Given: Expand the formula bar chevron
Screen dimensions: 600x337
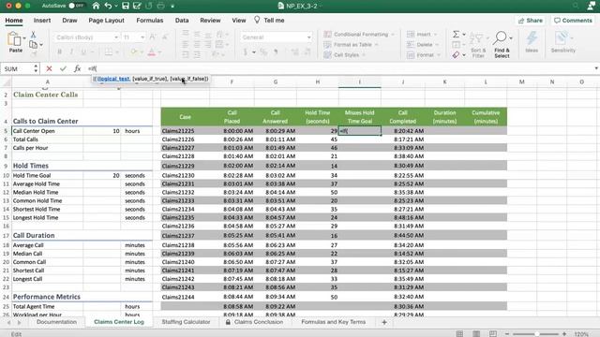Looking at the screenshot, I should pyautogui.click(x=596, y=68).
